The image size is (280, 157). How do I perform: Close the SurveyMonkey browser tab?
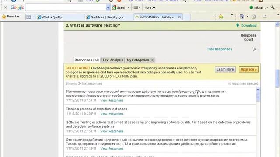[x=179, y=17]
